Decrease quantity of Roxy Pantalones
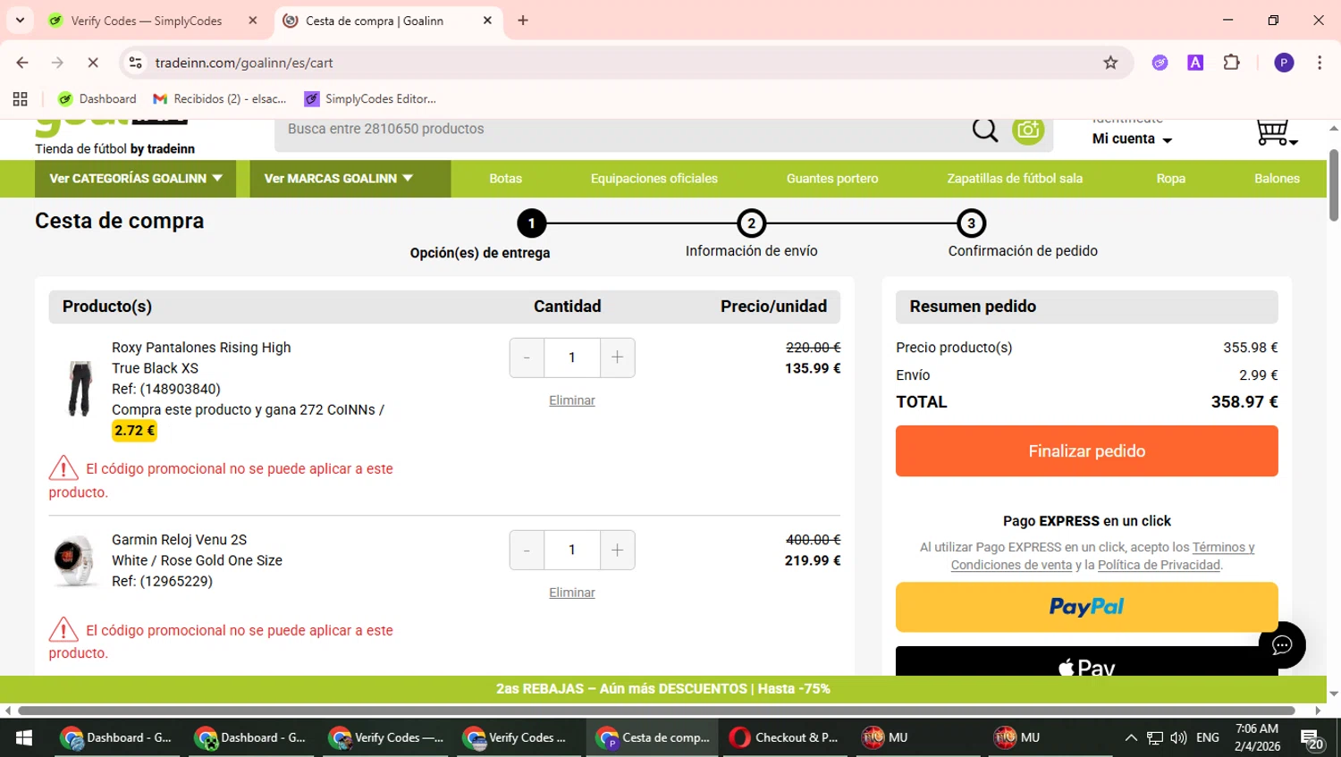Viewport: 1341px width, 757px height. pyautogui.click(x=527, y=357)
